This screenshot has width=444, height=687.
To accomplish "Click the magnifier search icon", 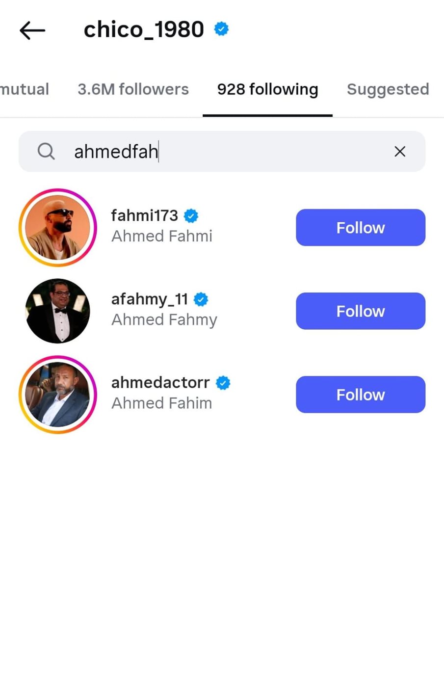I will coord(46,151).
